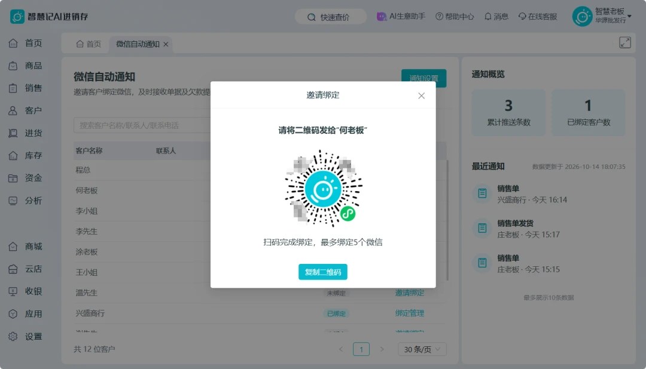Click the QR code image

pos(323,189)
